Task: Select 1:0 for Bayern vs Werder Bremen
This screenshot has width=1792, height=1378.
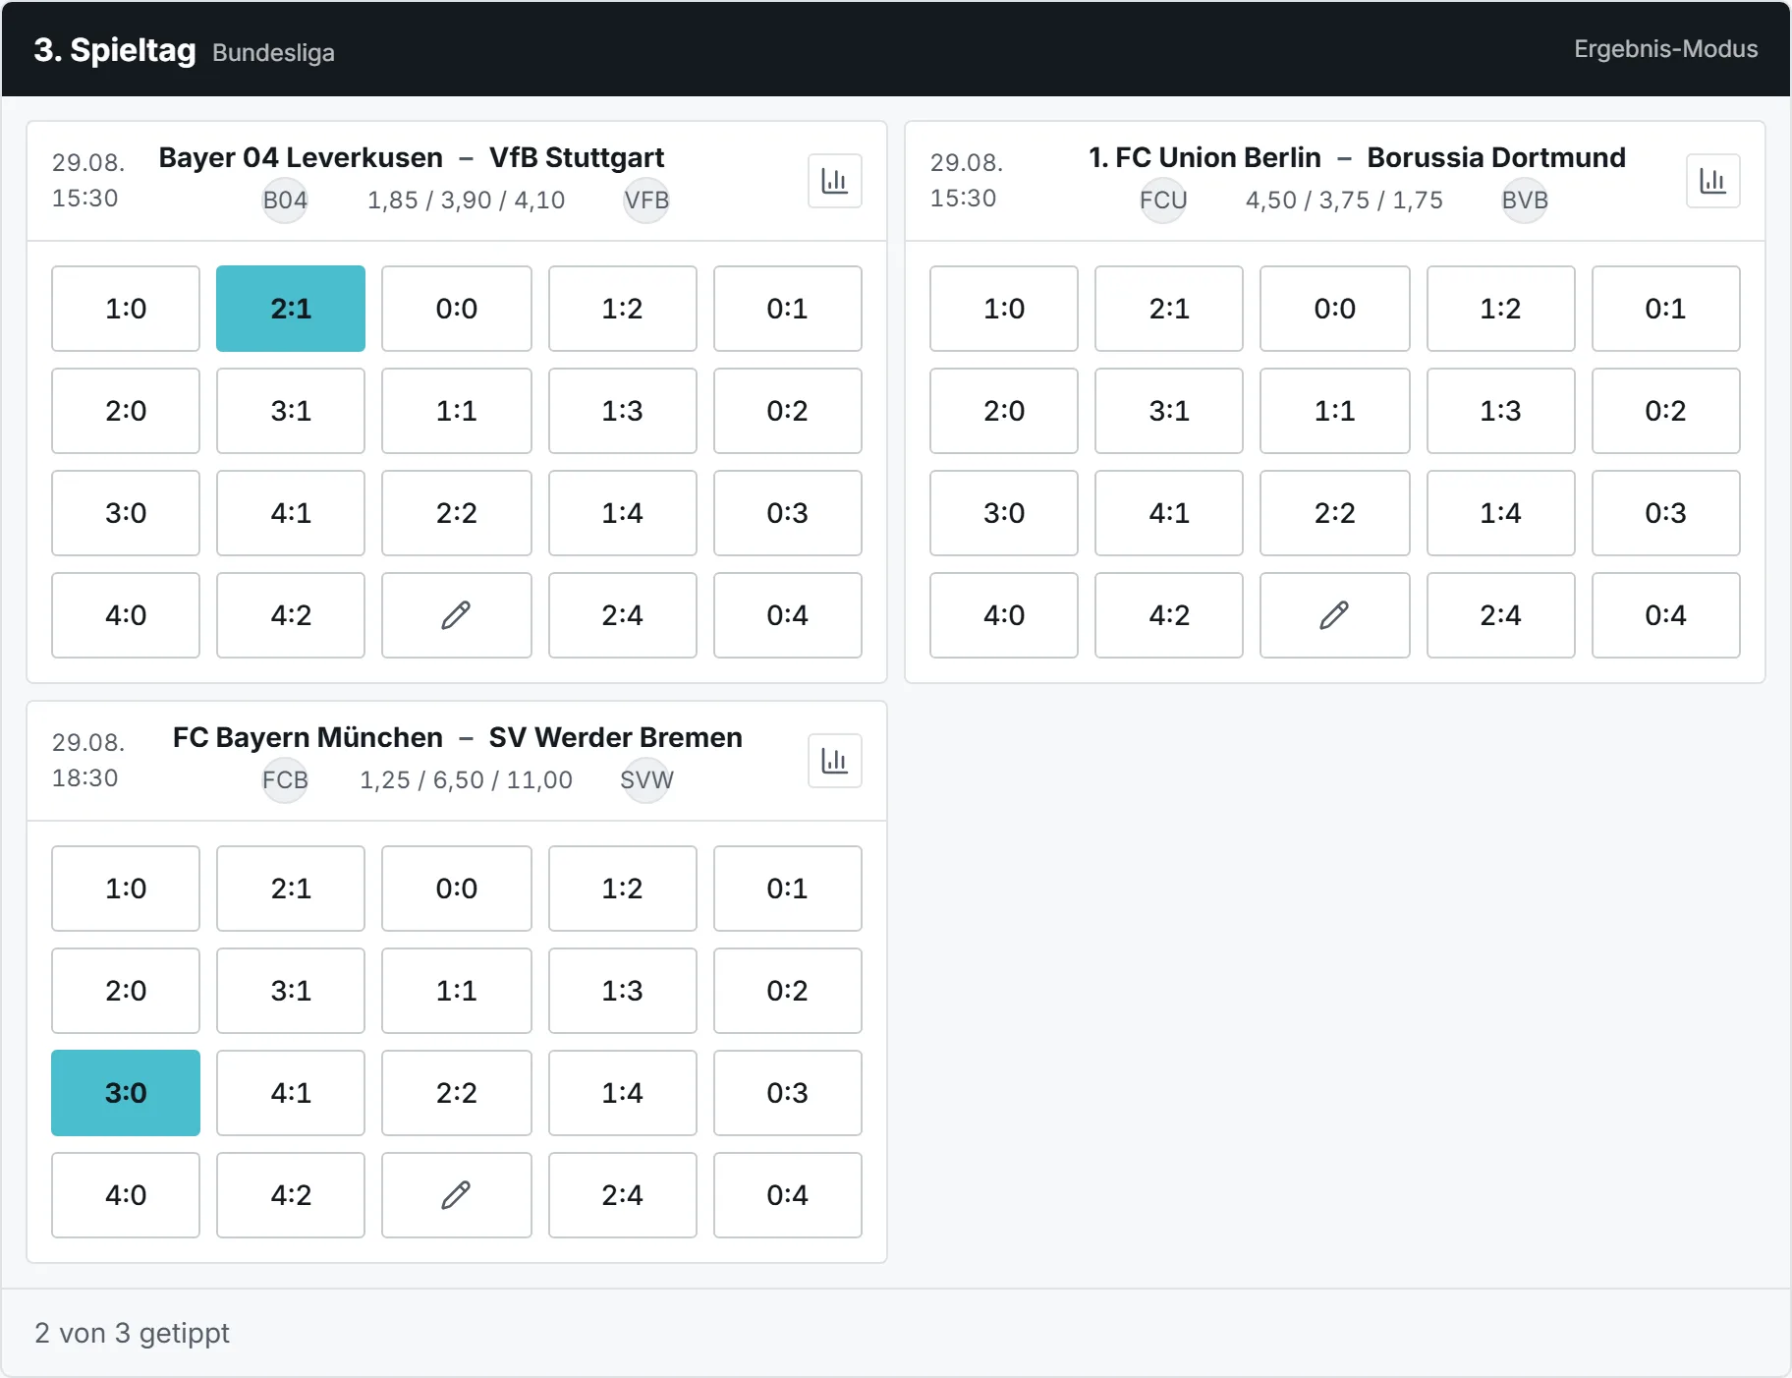Action: pyautogui.click(x=126, y=889)
